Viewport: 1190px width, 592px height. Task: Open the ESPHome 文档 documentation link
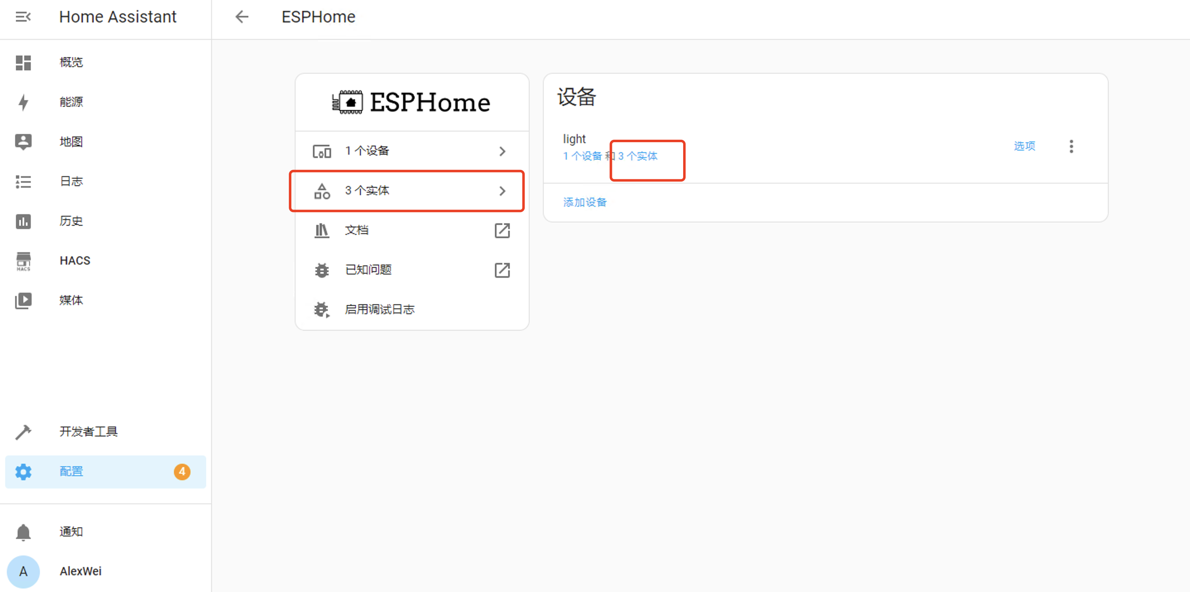pos(356,230)
